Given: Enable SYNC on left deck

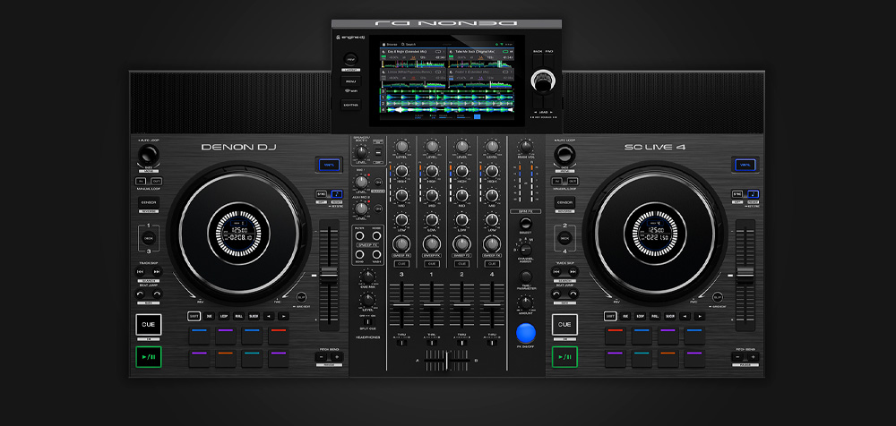Looking at the screenshot, I should (322, 194).
